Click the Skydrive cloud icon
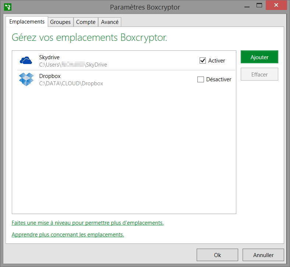The height and width of the screenshot is (267, 290). click(x=26, y=60)
